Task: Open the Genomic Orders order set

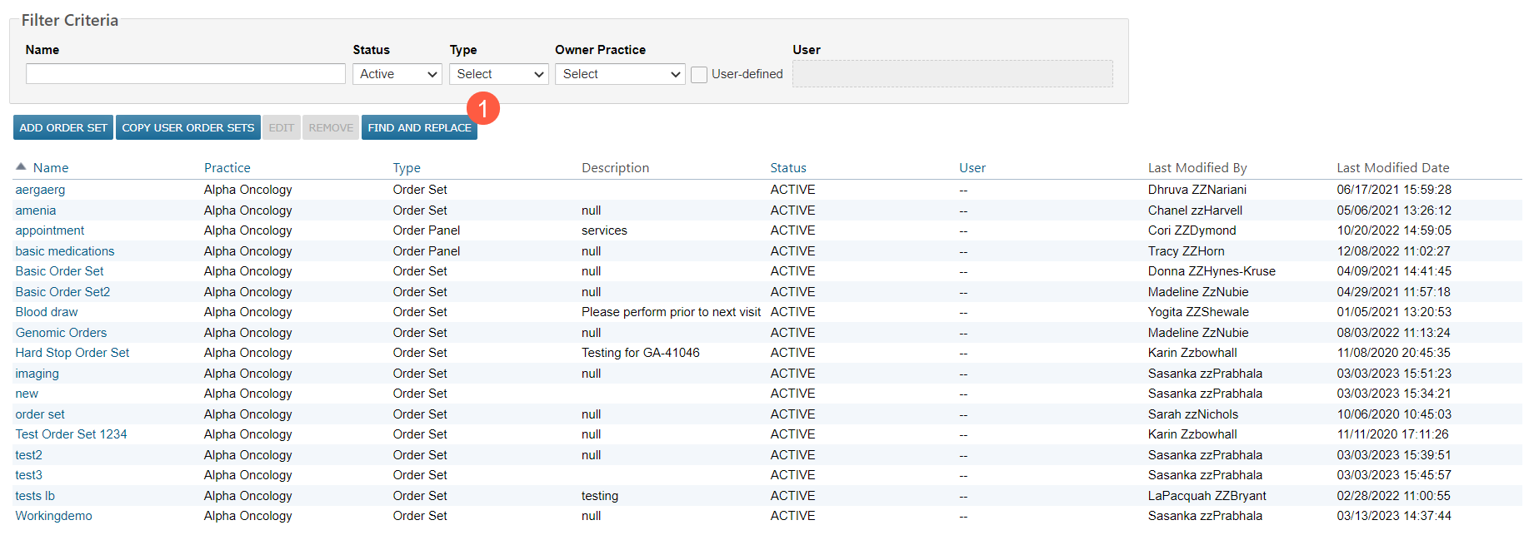Action: [61, 333]
